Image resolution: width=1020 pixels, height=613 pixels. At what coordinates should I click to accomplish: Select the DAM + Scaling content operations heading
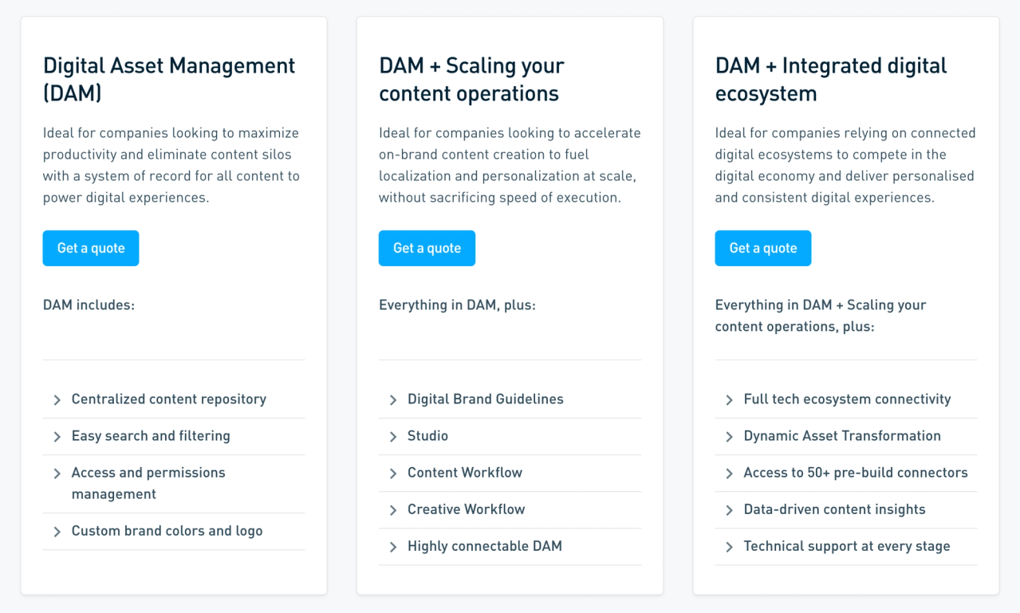(471, 79)
